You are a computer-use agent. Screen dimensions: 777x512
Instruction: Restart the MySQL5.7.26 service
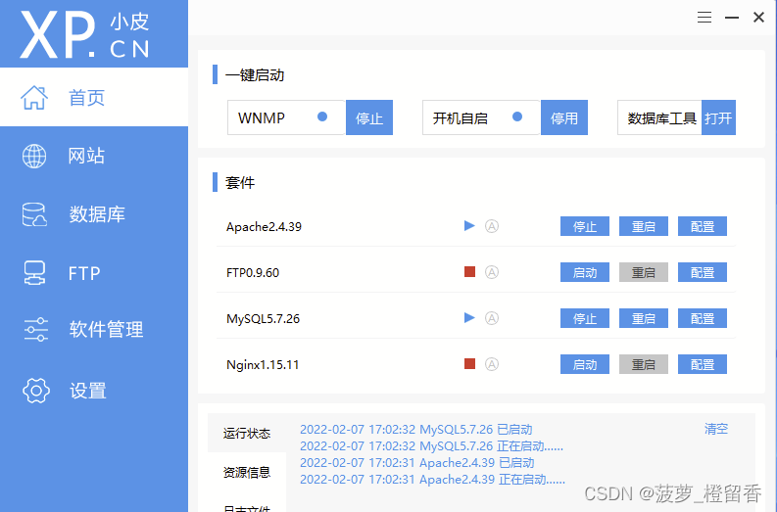644,318
